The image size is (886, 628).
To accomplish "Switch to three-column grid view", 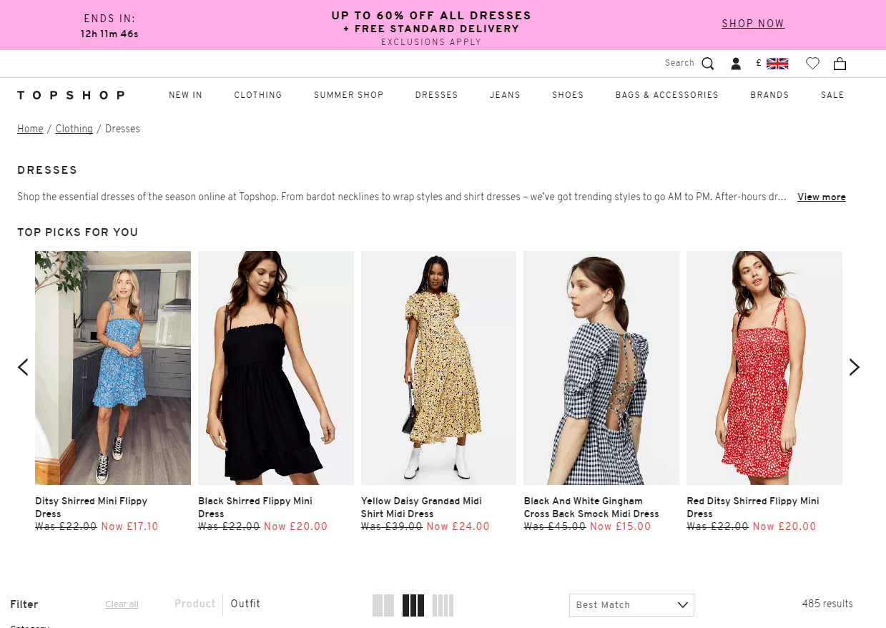I will 413,605.
